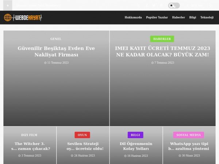Image resolution: width=219 pixels, height=164 pixels.
Task: Open the Bilgi navigation item
Action: click(x=193, y=17)
